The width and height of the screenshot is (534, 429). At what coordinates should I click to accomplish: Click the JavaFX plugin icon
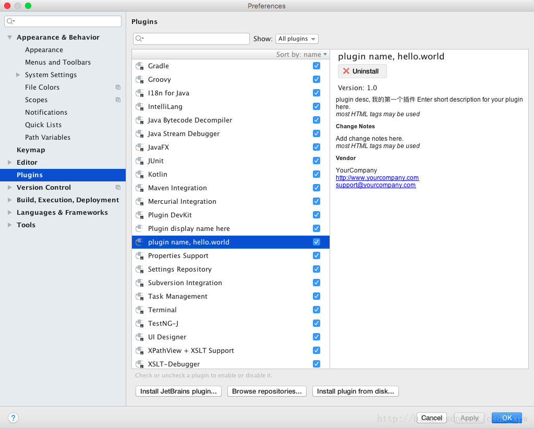(x=140, y=148)
